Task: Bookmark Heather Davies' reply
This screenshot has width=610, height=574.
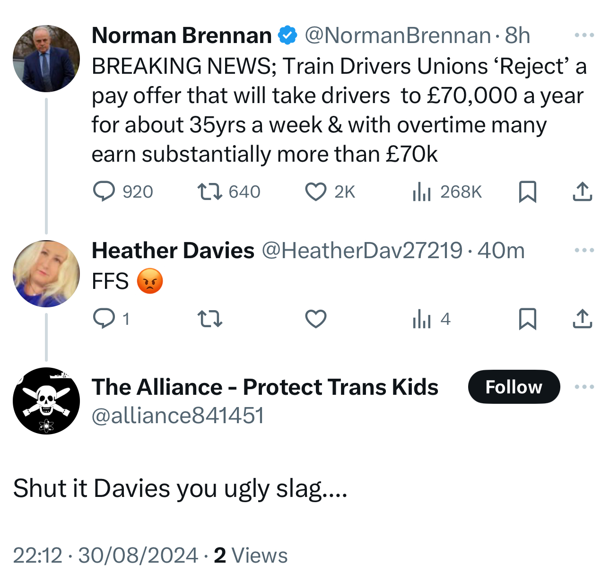Action: [527, 319]
